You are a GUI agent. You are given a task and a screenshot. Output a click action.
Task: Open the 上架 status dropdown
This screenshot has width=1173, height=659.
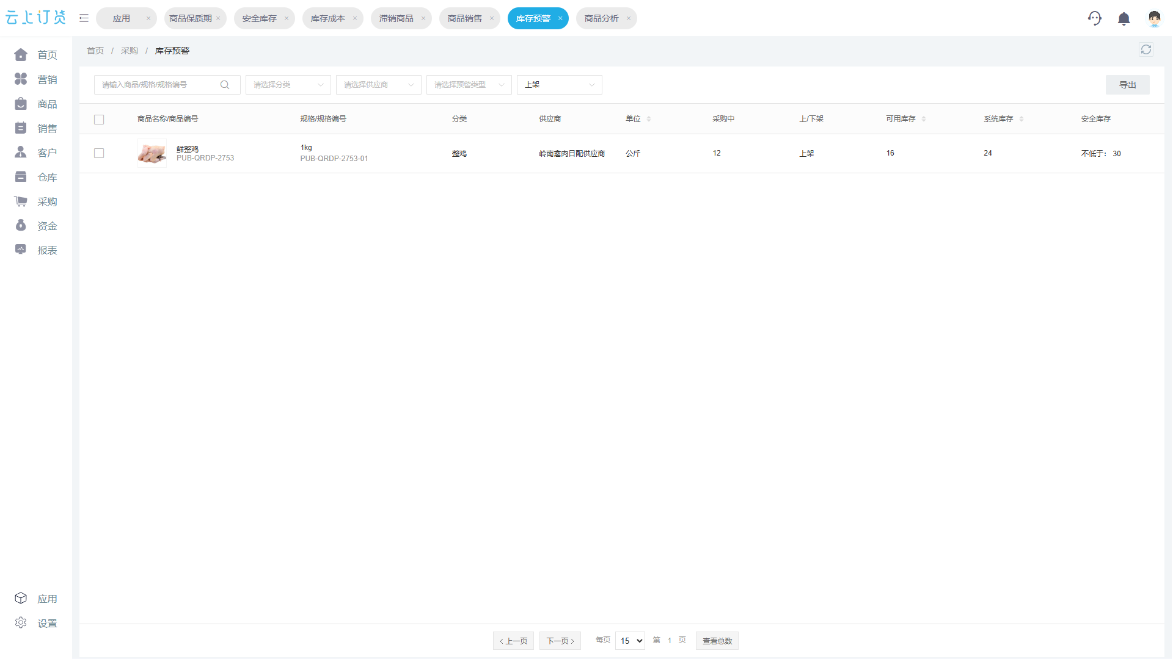coord(560,85)
